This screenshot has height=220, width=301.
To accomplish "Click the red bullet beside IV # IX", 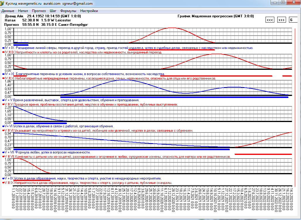I will click(3, 52).
